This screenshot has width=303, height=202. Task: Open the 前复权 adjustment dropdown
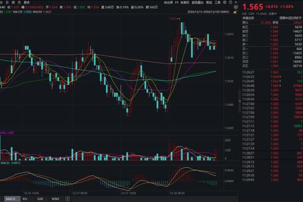185,3
